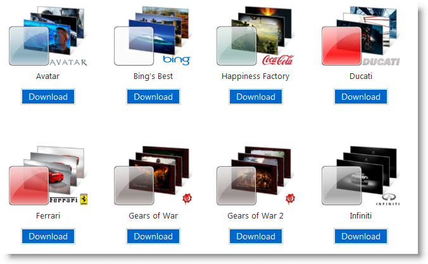This screenshot has height=264, width=428.
Task: Click the Coca-Cola logo
Action: coord(278,60)
